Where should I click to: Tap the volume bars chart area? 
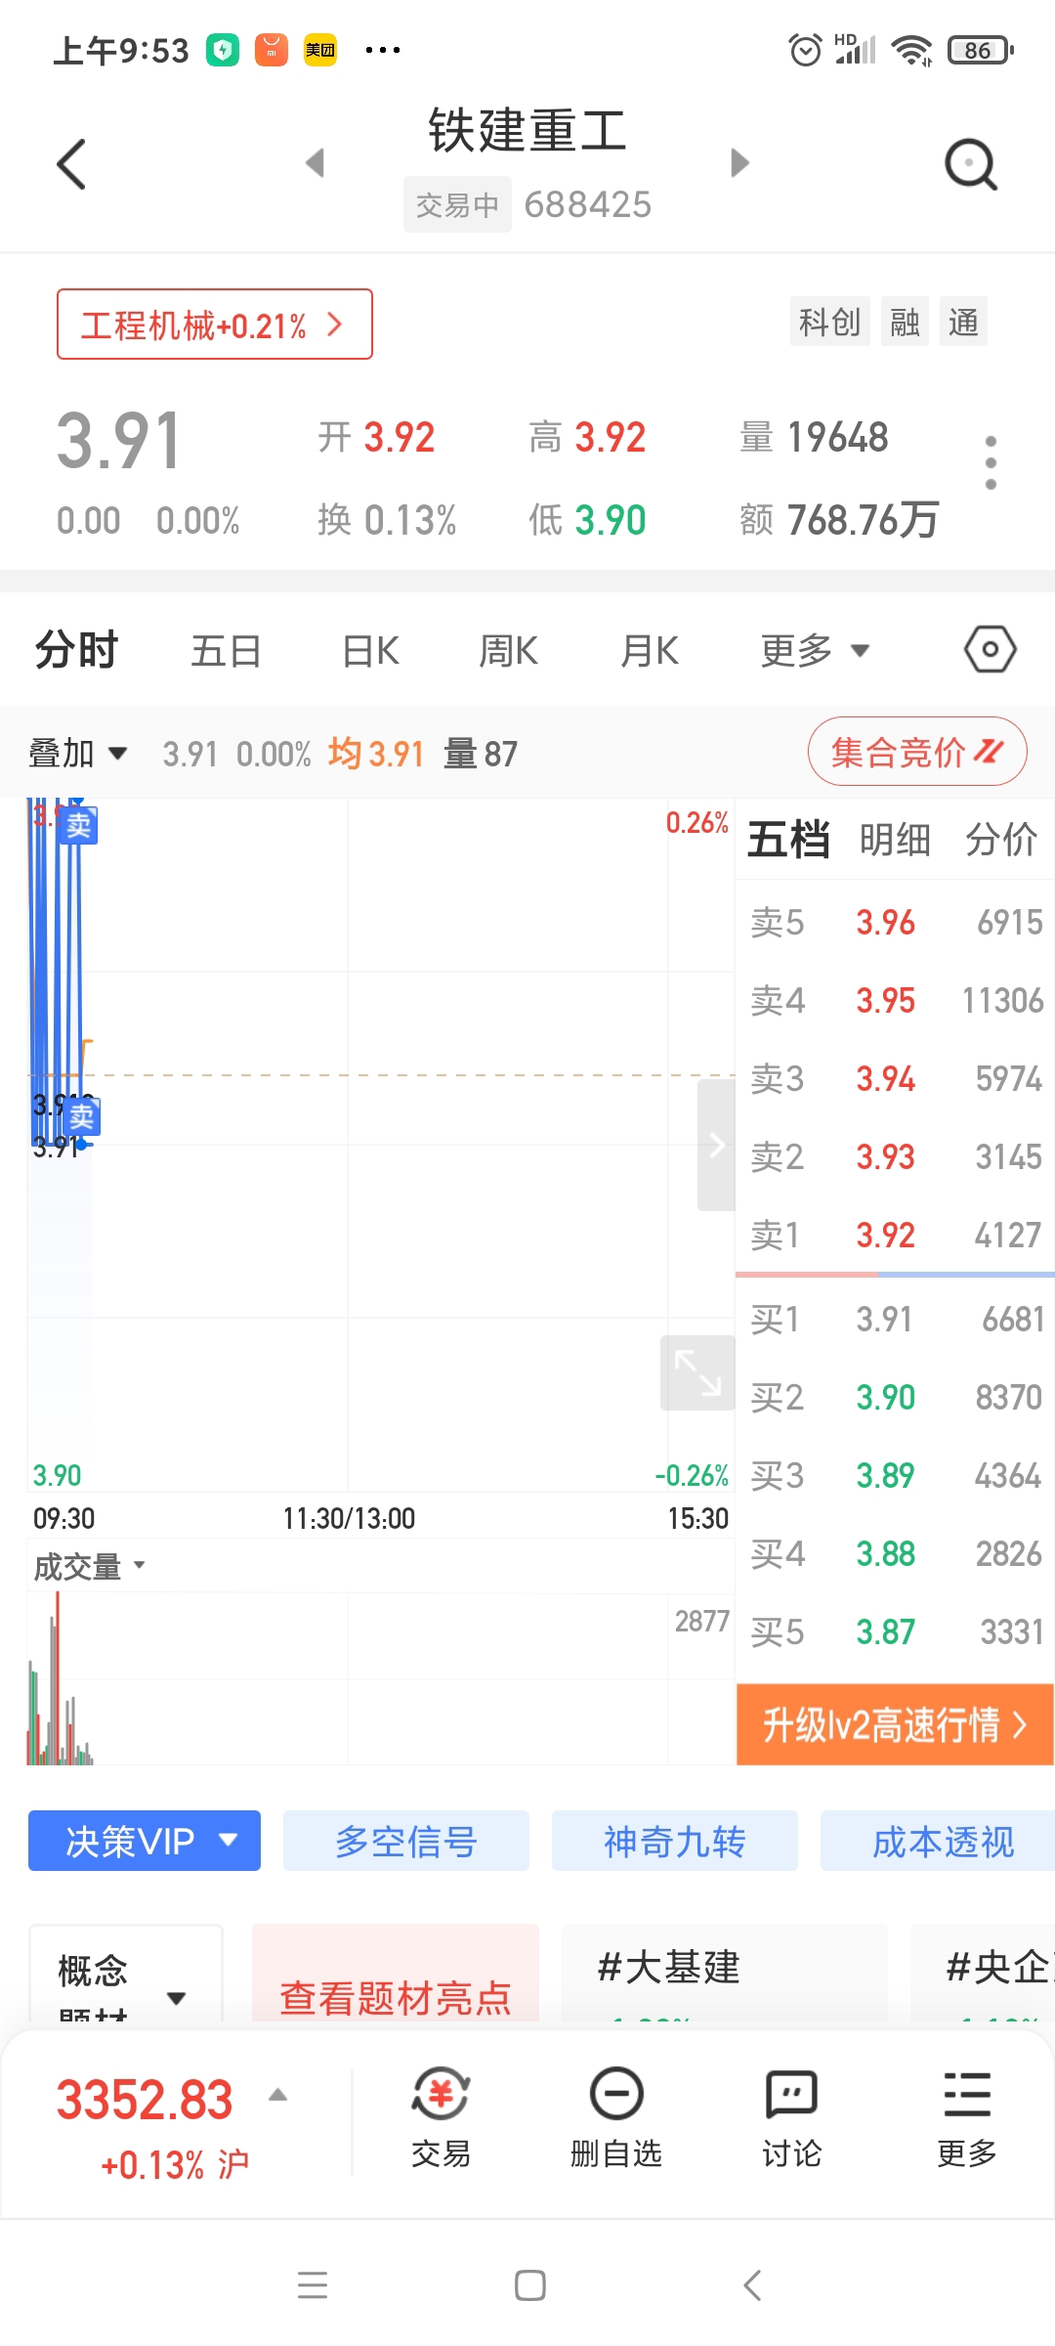pyautogui.click(x=381, y=1678)
